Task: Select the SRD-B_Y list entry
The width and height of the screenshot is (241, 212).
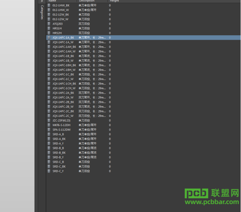Action: 143,157
